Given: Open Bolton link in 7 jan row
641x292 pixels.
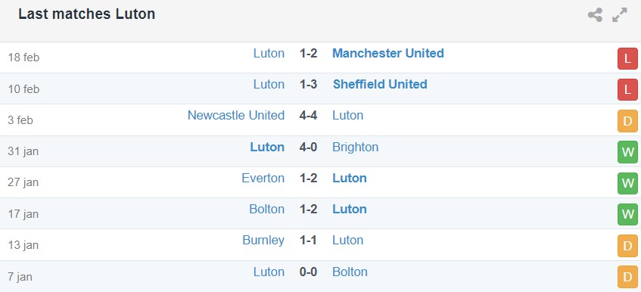Looking at the screenshot, I should pos(350,272).
